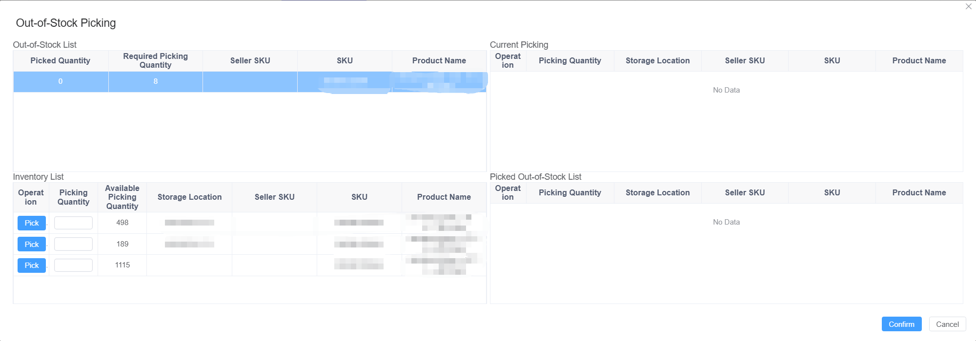The image size is (976, 341).
Task: Click the Pick button for 189 available stock
Action: pyautogui.click(x=31, y=244)
